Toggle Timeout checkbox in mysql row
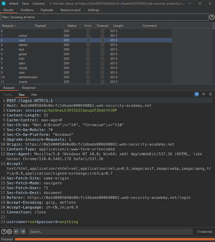This screenshot has height=242, width=215. (102, 68)
